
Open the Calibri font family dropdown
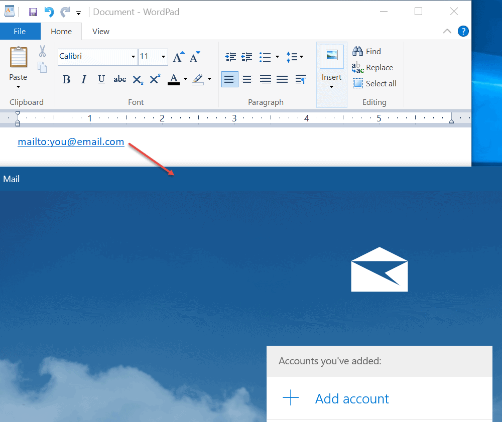tap(133, 57)
